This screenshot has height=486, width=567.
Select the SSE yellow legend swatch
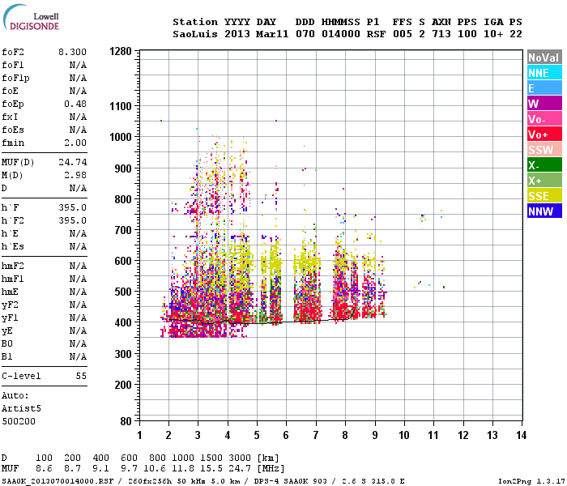(544, 196)
